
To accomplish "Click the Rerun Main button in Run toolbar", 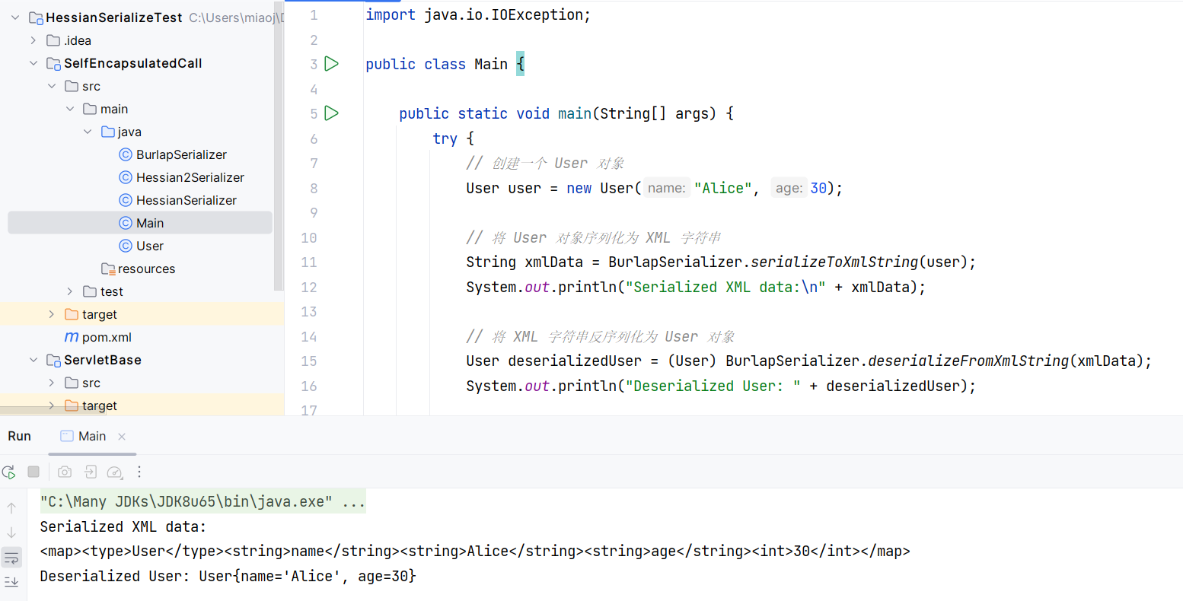I will [9, 472].
